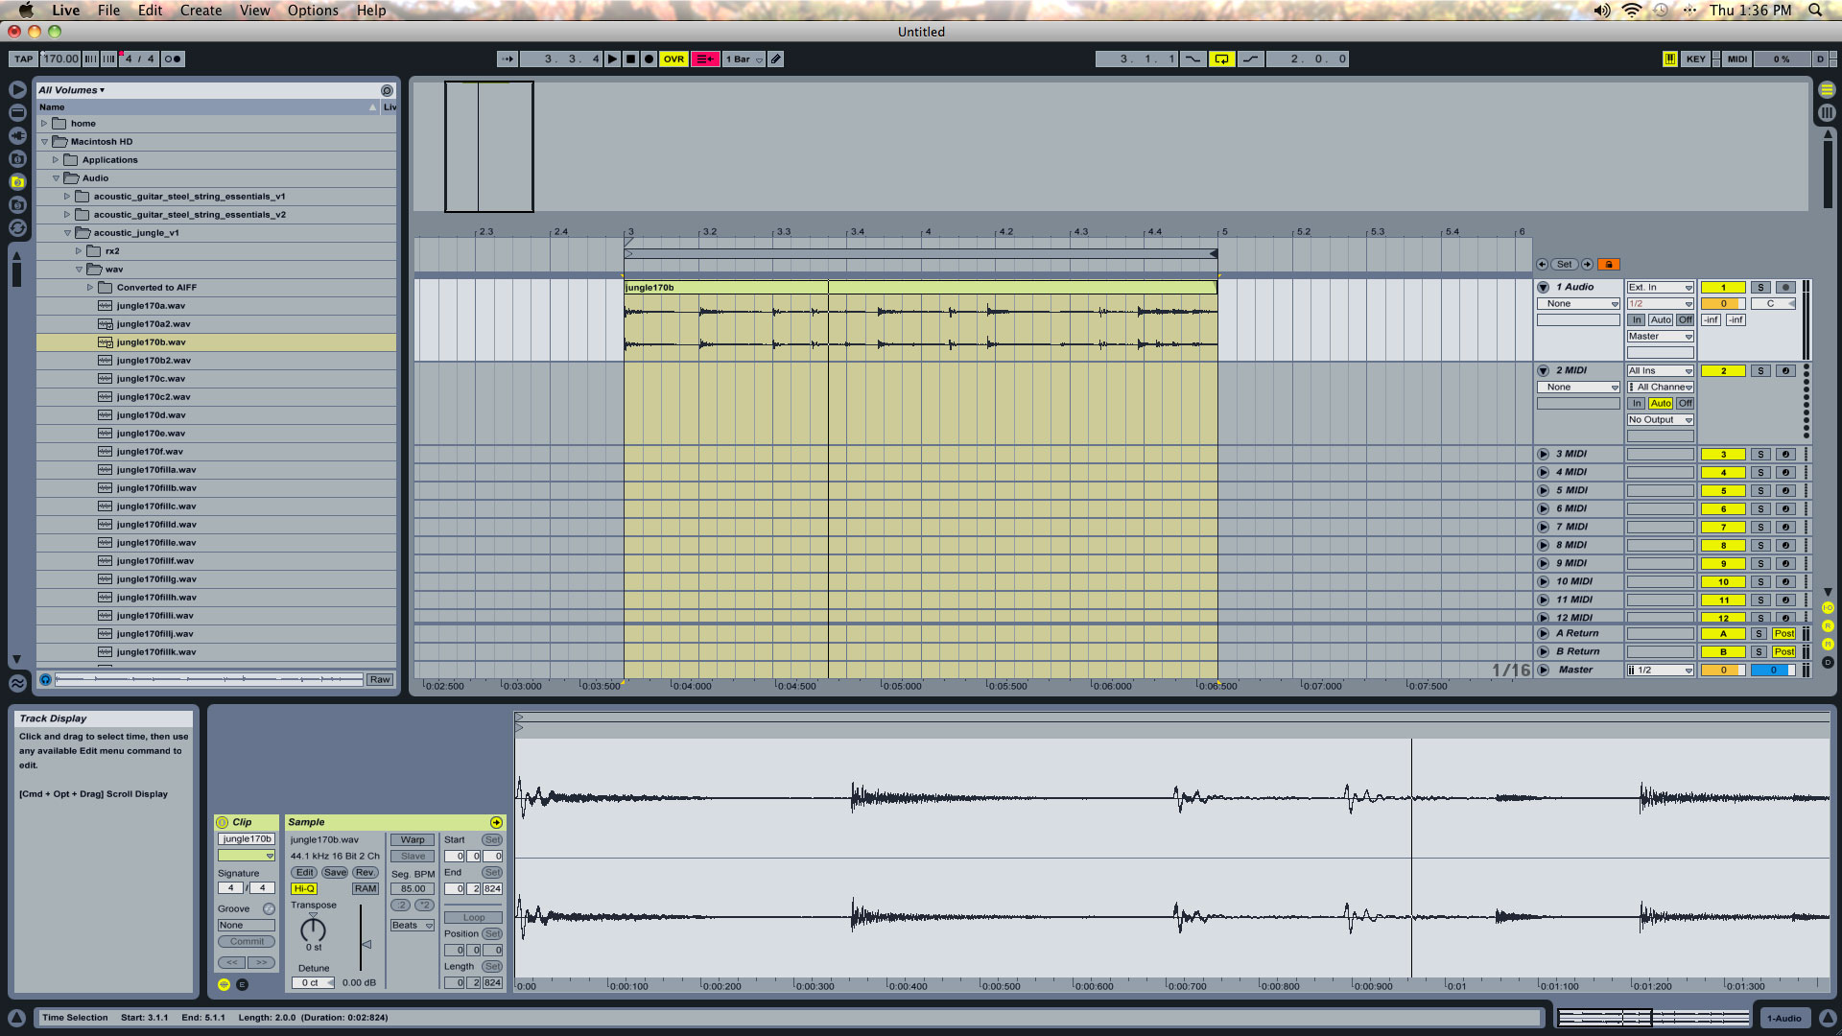Open the Create menu

201,11
